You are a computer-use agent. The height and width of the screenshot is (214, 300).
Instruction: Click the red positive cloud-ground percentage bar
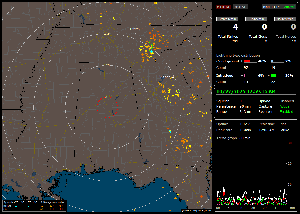pos(250,61)
